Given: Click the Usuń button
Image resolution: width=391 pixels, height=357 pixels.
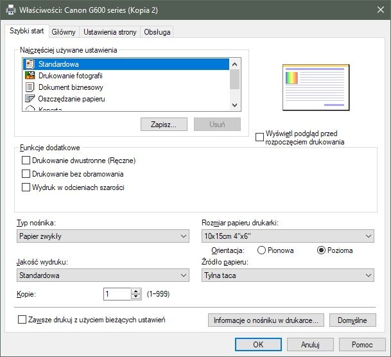Looking at the screenshot, I should (x=217, y=124).
